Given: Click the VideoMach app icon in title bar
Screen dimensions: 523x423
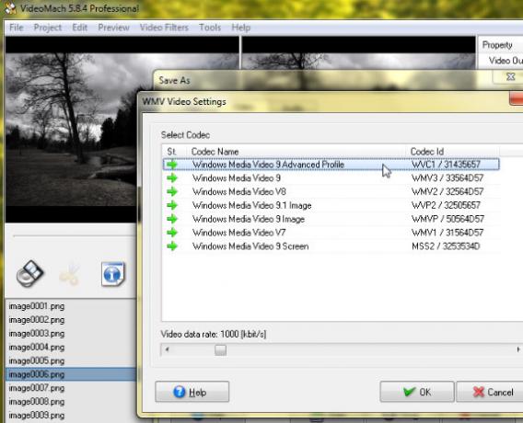Looking at the screenshot, I should tap(9, 7).
